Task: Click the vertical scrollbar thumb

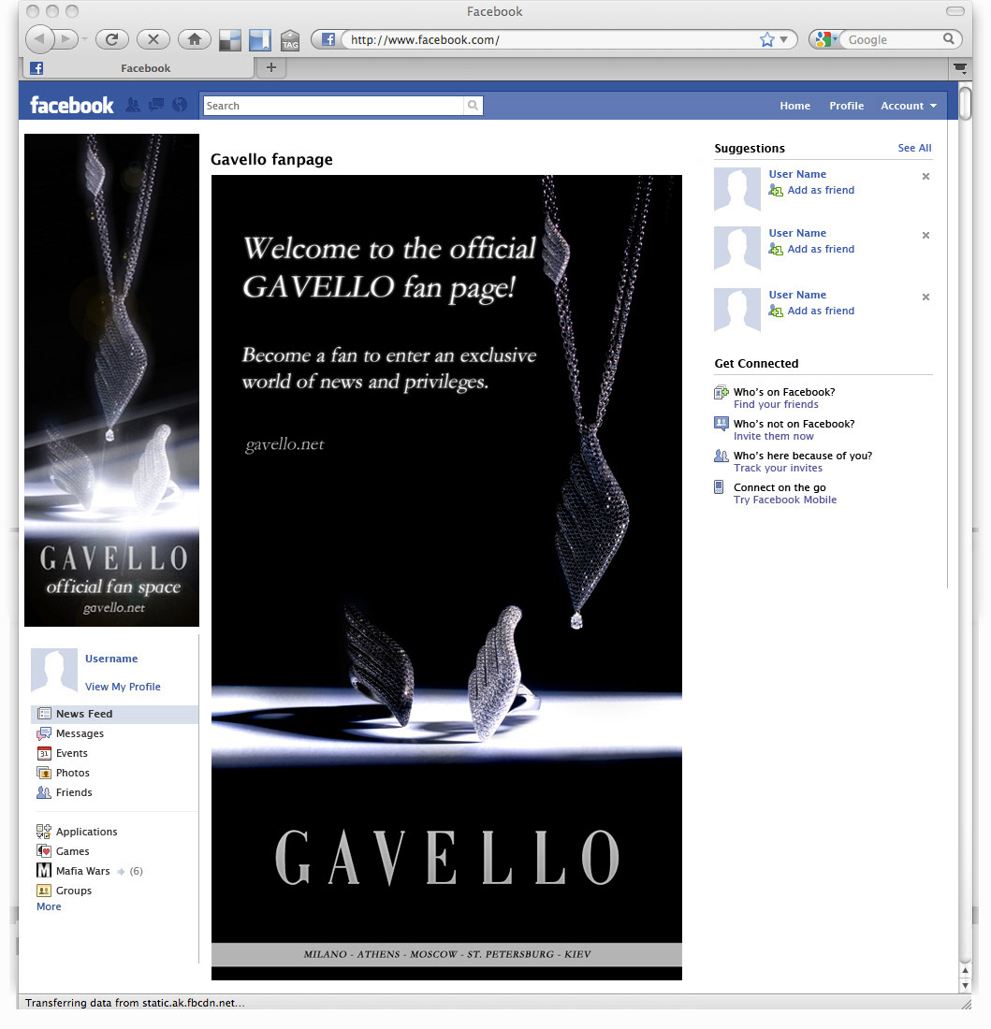Action: pos(965,104)
